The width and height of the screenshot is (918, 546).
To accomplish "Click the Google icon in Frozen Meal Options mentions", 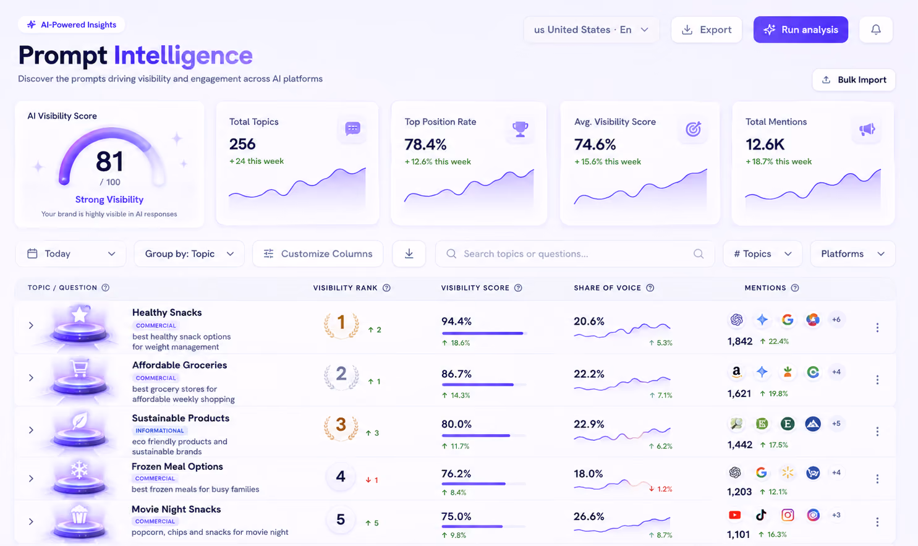I will pos(761,472).
